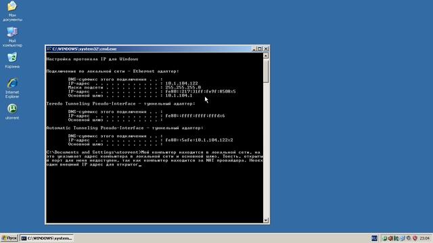This screenshot has height=243, width=433.
Task: Click the C:\WINDOWS\system32\cmd.exe title text
Action: [x=85, y=49]
